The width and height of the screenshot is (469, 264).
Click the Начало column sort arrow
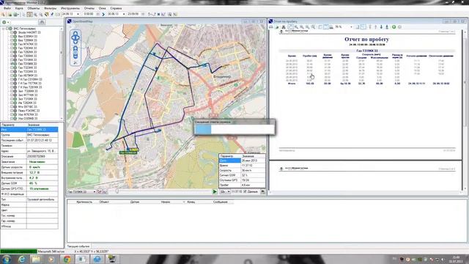pyautogui.click(x=184, y=202)
